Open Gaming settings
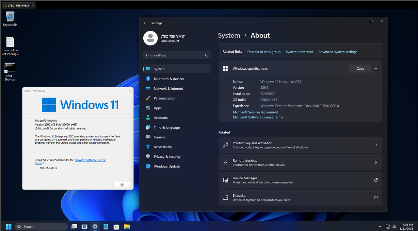The width and height of the screenshot is (418, 231). point(177,137)
